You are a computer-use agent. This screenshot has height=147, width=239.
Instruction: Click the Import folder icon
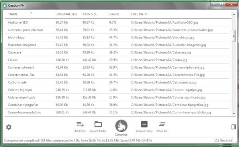tap(98, 124)
